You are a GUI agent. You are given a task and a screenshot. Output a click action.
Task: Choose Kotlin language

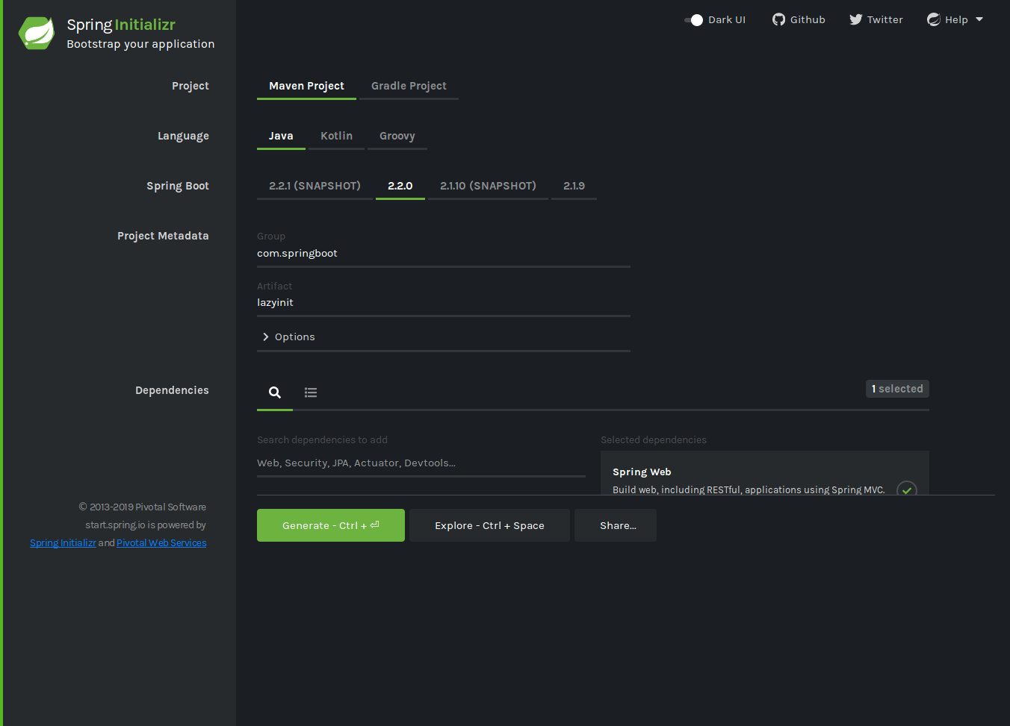pyautogui.click(x=336, y=136)
